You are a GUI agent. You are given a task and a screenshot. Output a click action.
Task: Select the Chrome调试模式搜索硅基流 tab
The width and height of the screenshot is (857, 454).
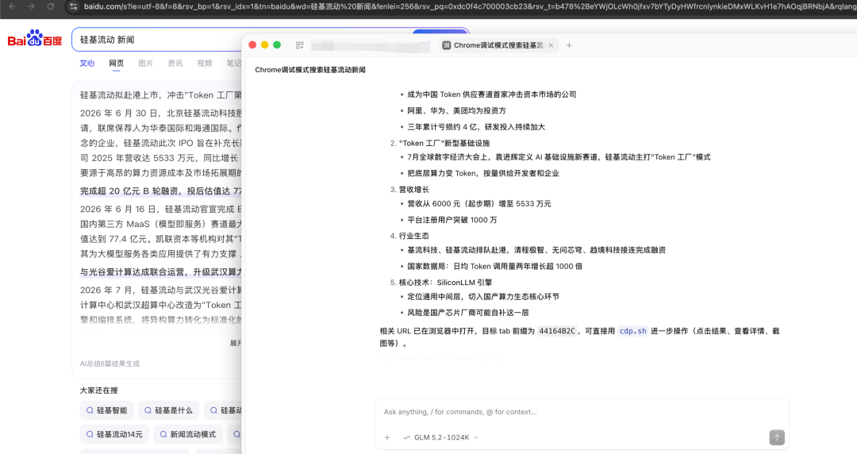click(x=498, y=45)
